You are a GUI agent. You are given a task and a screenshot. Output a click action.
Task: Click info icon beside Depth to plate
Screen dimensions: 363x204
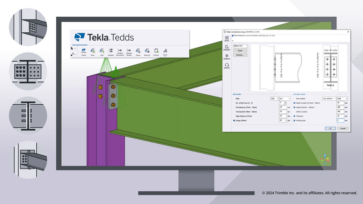(294, 103)
